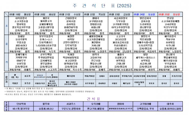Click the '동태탕' lunch entry
This screenshot has height=115, width=189.
tap(21, 36)
